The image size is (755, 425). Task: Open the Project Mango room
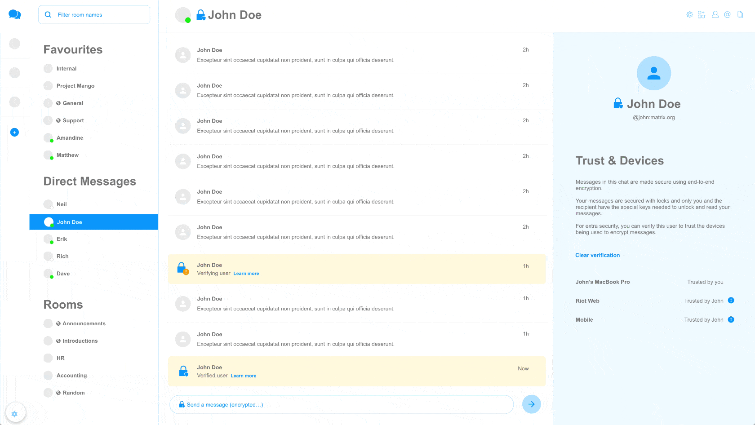click(x=75, y=86)
